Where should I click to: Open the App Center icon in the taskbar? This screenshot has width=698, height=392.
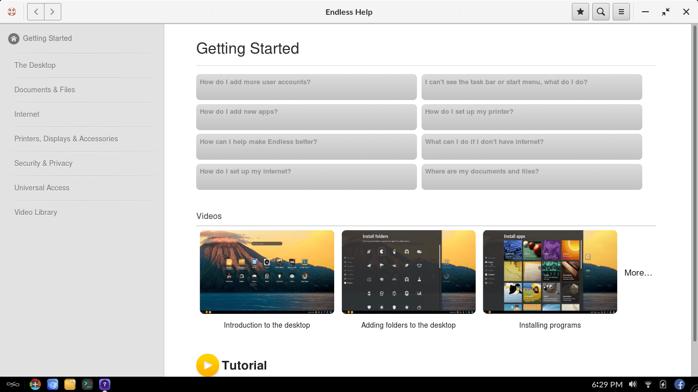coord(35,384)
